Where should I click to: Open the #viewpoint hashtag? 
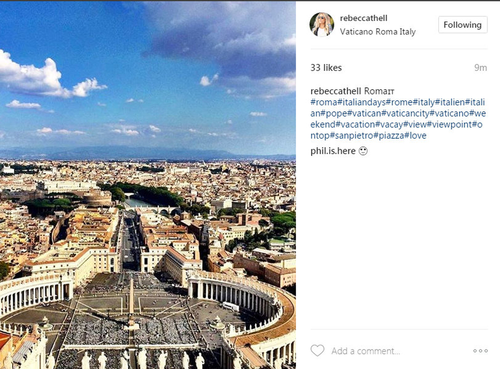(449, 124)
